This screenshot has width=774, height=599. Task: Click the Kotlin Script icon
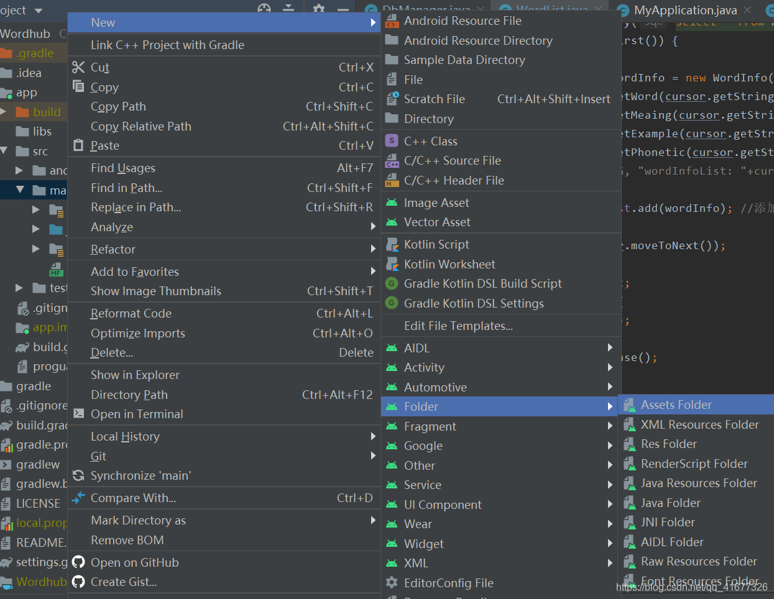tap(392, 244)
